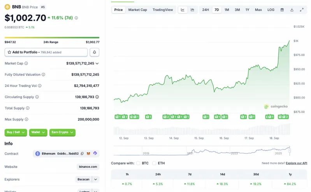The width and height of the screenshot is (311, 192).
Task: Open the Total Supply info icon
Action: [x=28, y=108]
